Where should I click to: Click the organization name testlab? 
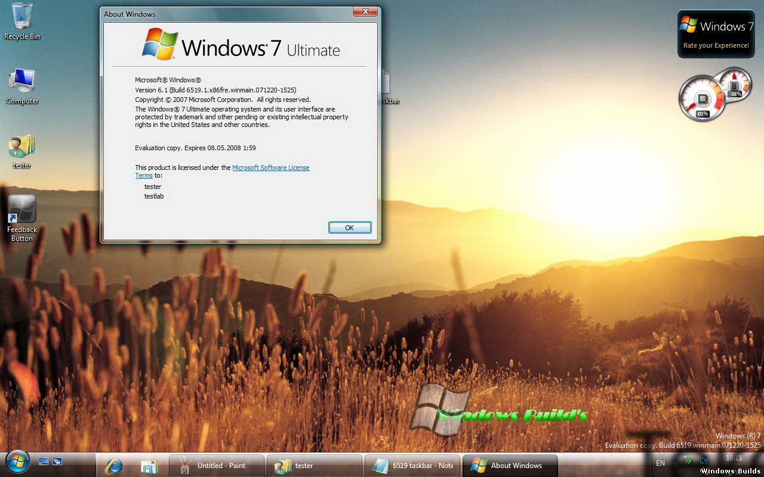coord(154,196)
